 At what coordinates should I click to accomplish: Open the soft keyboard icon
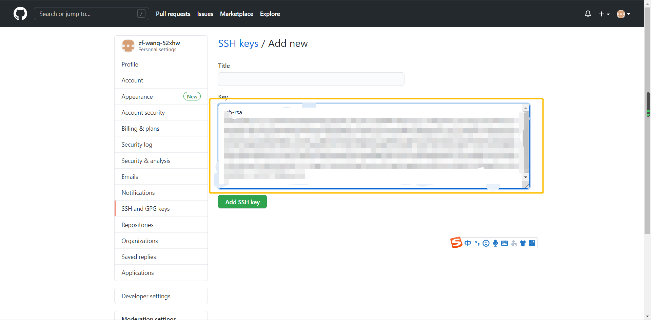point(505,243)
